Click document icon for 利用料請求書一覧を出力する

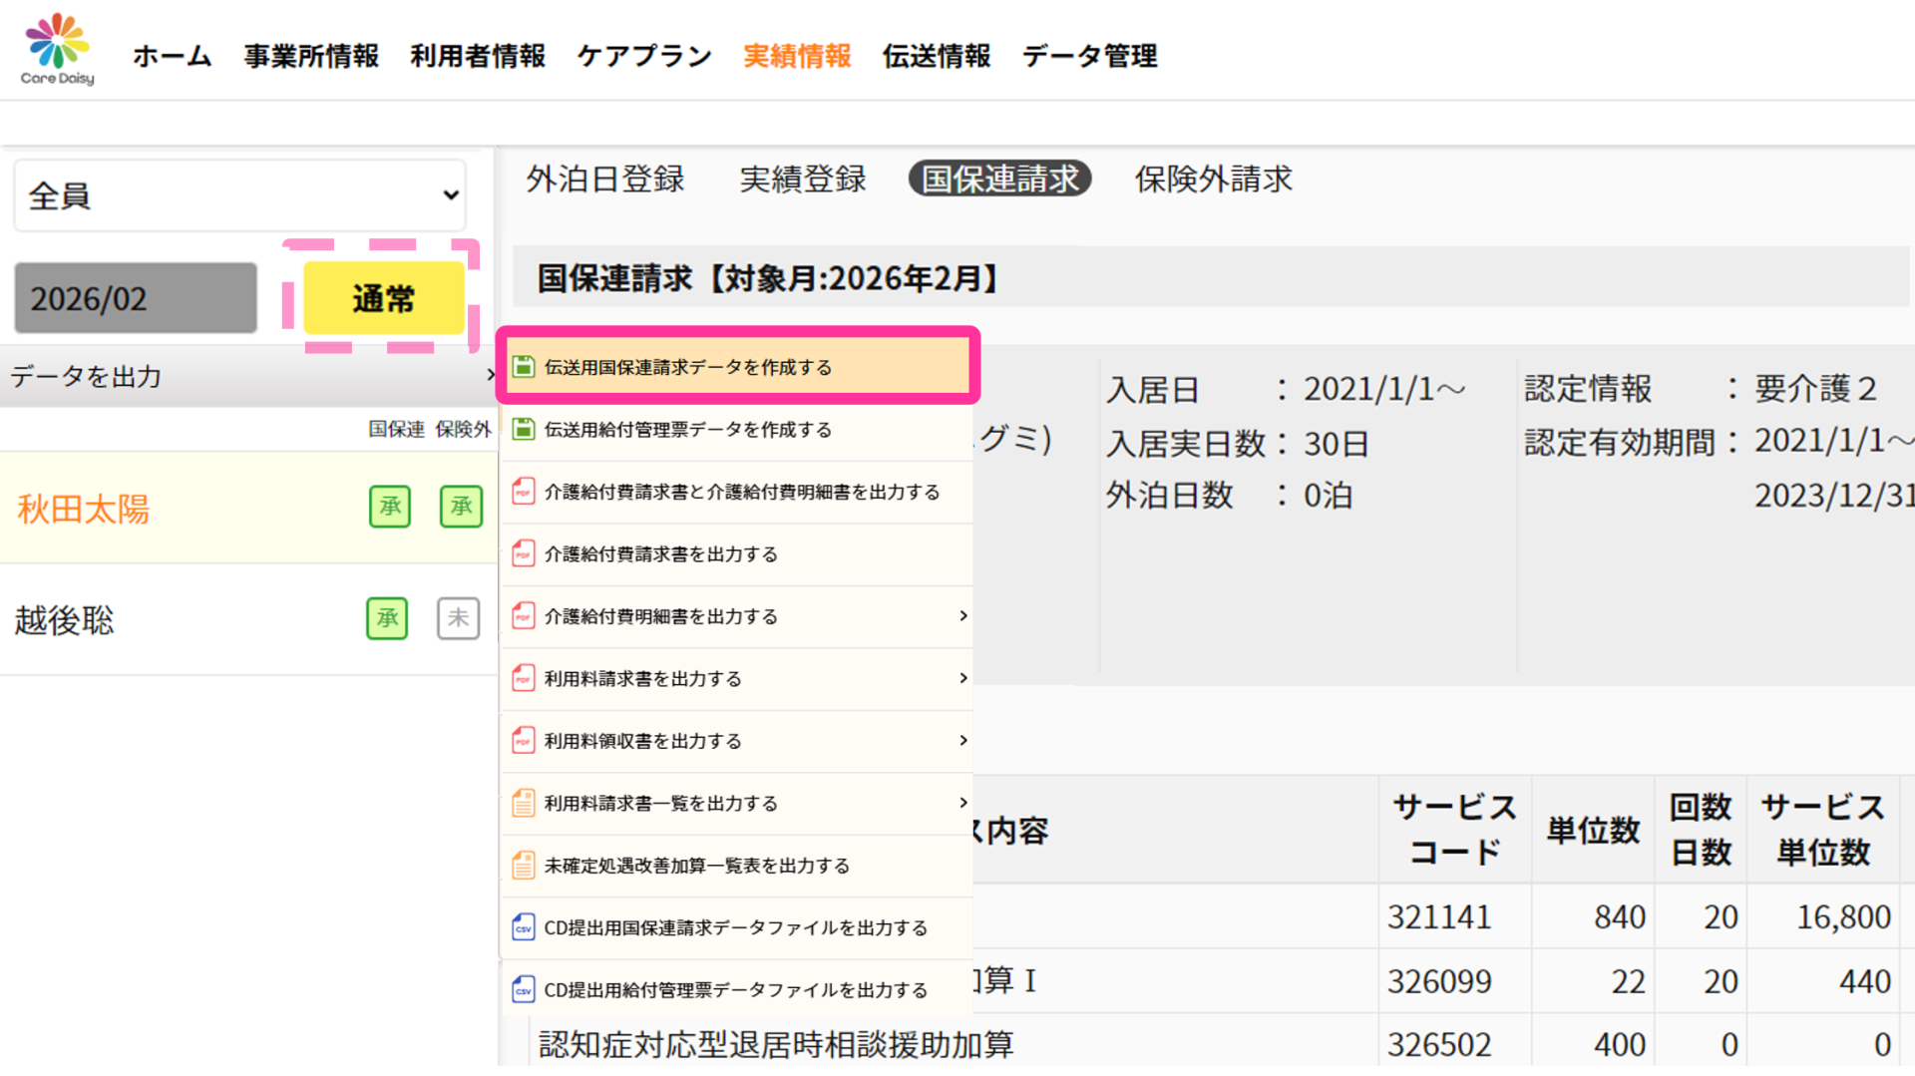[524, 803]
